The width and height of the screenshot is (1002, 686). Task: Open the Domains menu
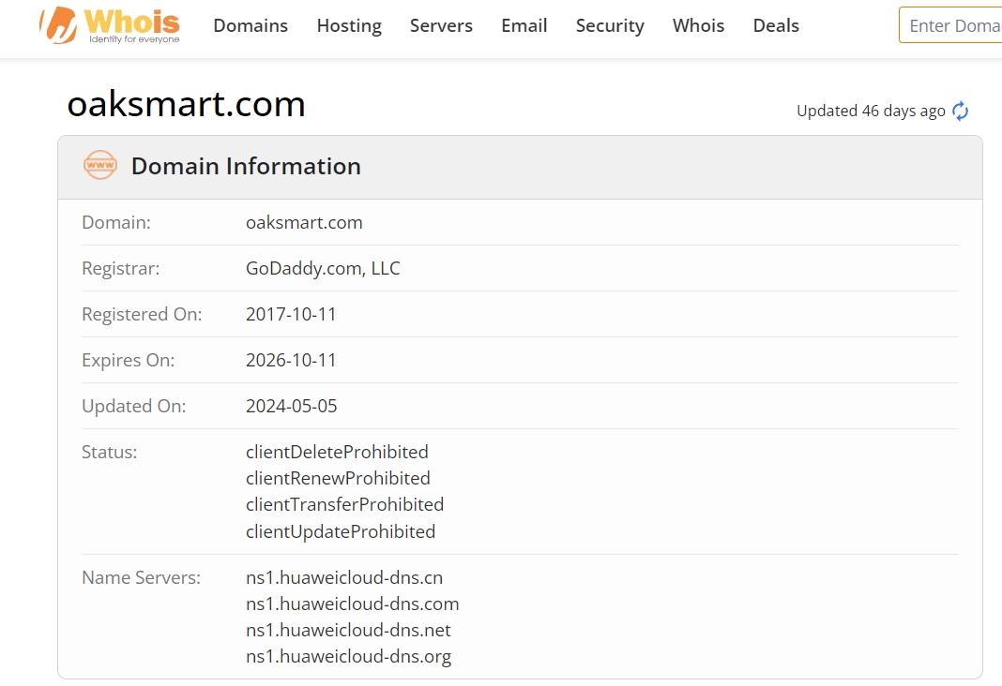coord(250,25)
